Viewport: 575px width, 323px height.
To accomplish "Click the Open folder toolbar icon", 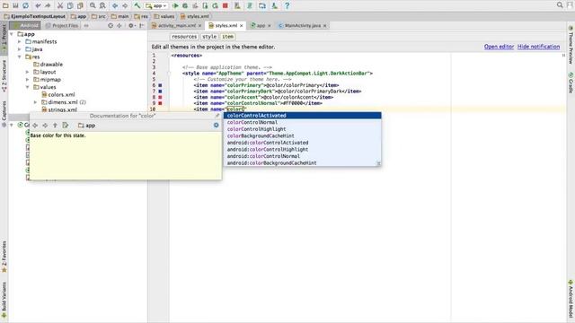I will coord(5,5).
